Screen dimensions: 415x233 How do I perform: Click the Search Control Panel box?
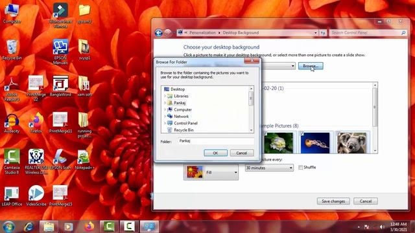368,33
